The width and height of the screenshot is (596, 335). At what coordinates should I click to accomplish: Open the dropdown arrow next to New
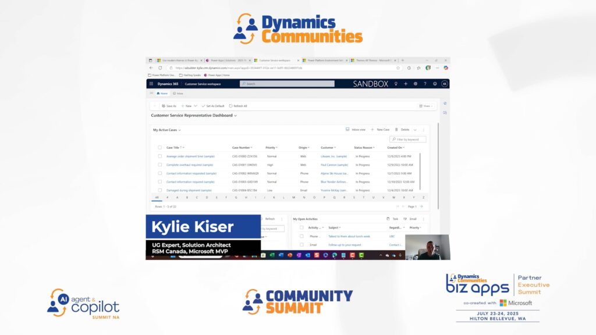point(196,106)
